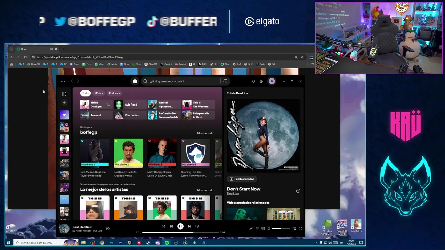
Task: Toggle shuffle playback
Action: [164, 226]
